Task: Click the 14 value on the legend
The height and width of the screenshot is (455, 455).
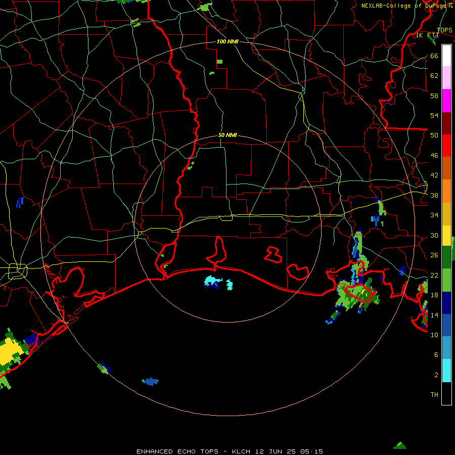Action: (x=434, y=315)
